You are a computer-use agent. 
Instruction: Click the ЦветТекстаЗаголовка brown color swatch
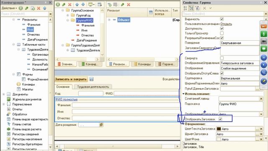(219, 129)
